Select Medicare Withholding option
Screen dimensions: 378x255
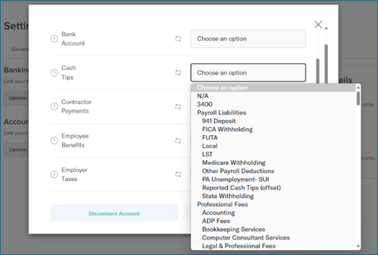(x=273, y=163)
